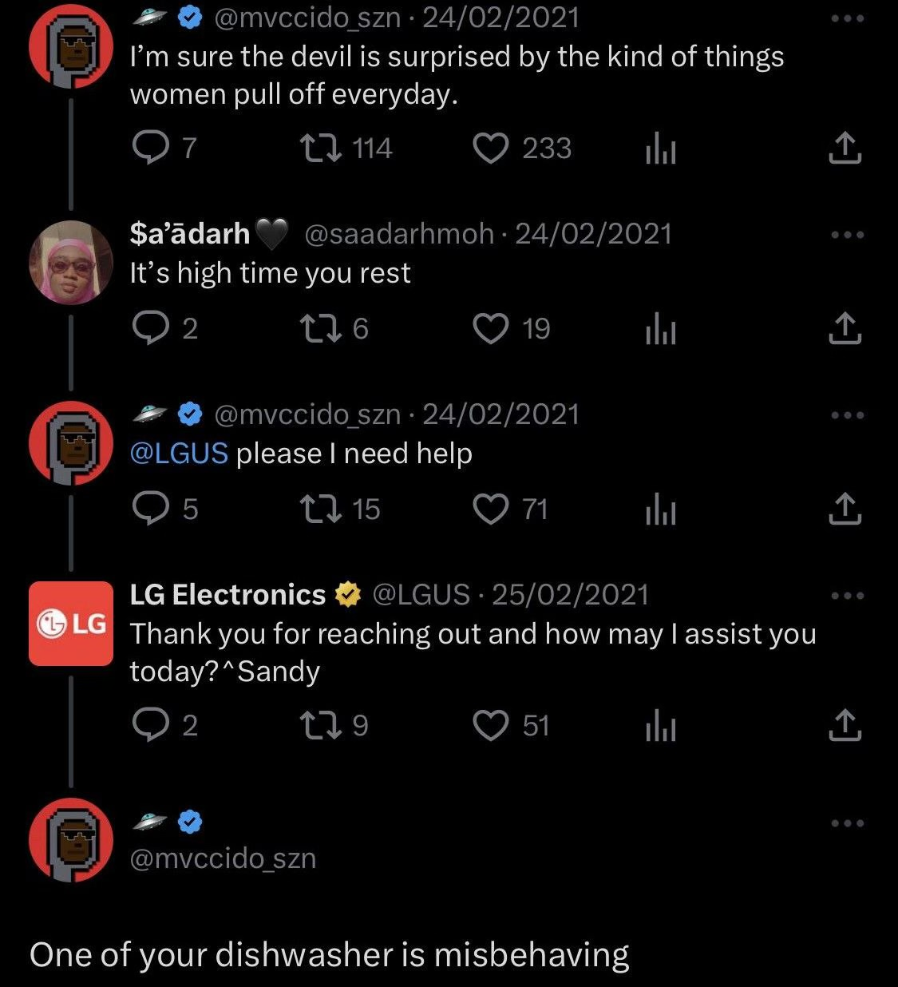Open the @saadarhmoh handle

pyautogui.click(x=399, y=234)
